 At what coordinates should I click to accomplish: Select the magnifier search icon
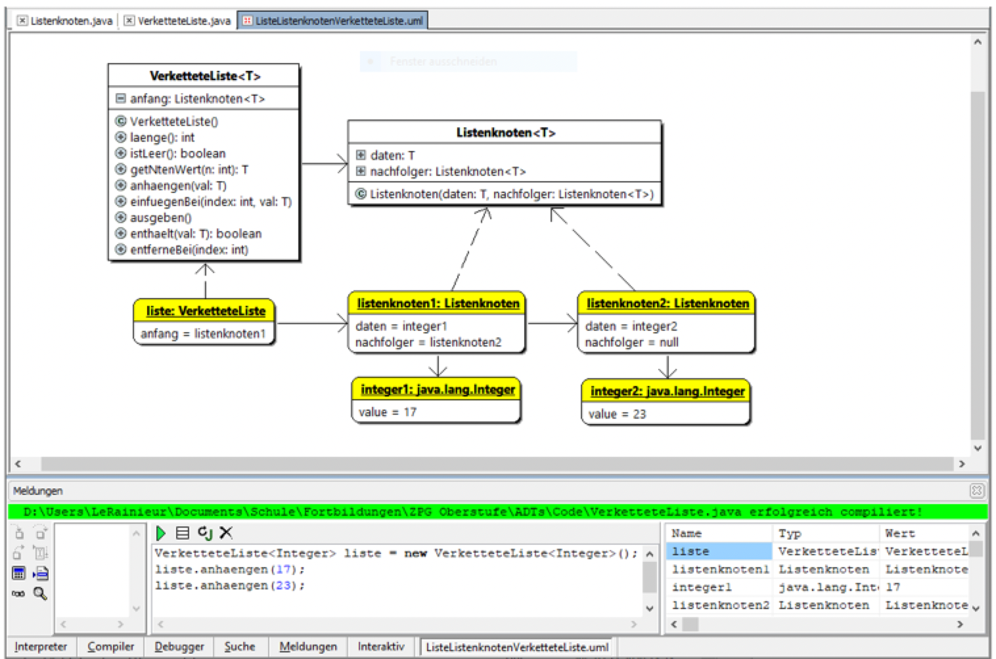tap(40, 595)
